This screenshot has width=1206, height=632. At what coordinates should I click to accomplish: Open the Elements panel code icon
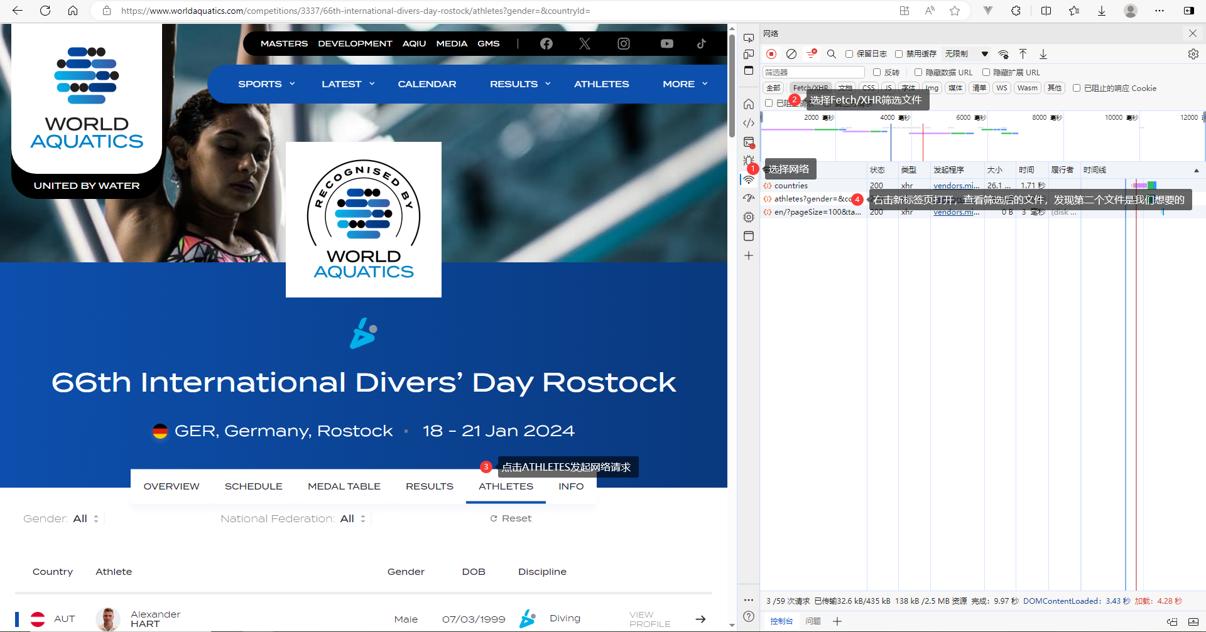point(749,123)
